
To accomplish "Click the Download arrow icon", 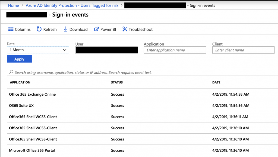I will click(x=65, y=29).
